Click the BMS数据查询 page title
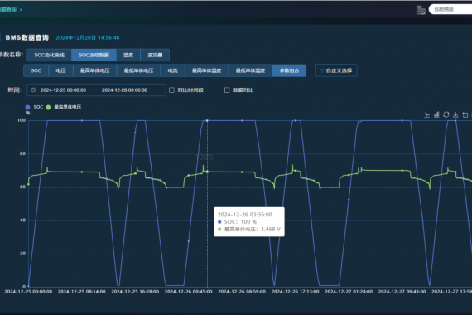472x315 pixels. point(27,37)
